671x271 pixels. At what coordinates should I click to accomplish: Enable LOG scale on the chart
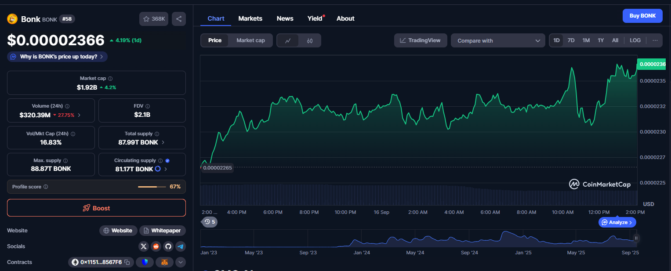(635, 40)
